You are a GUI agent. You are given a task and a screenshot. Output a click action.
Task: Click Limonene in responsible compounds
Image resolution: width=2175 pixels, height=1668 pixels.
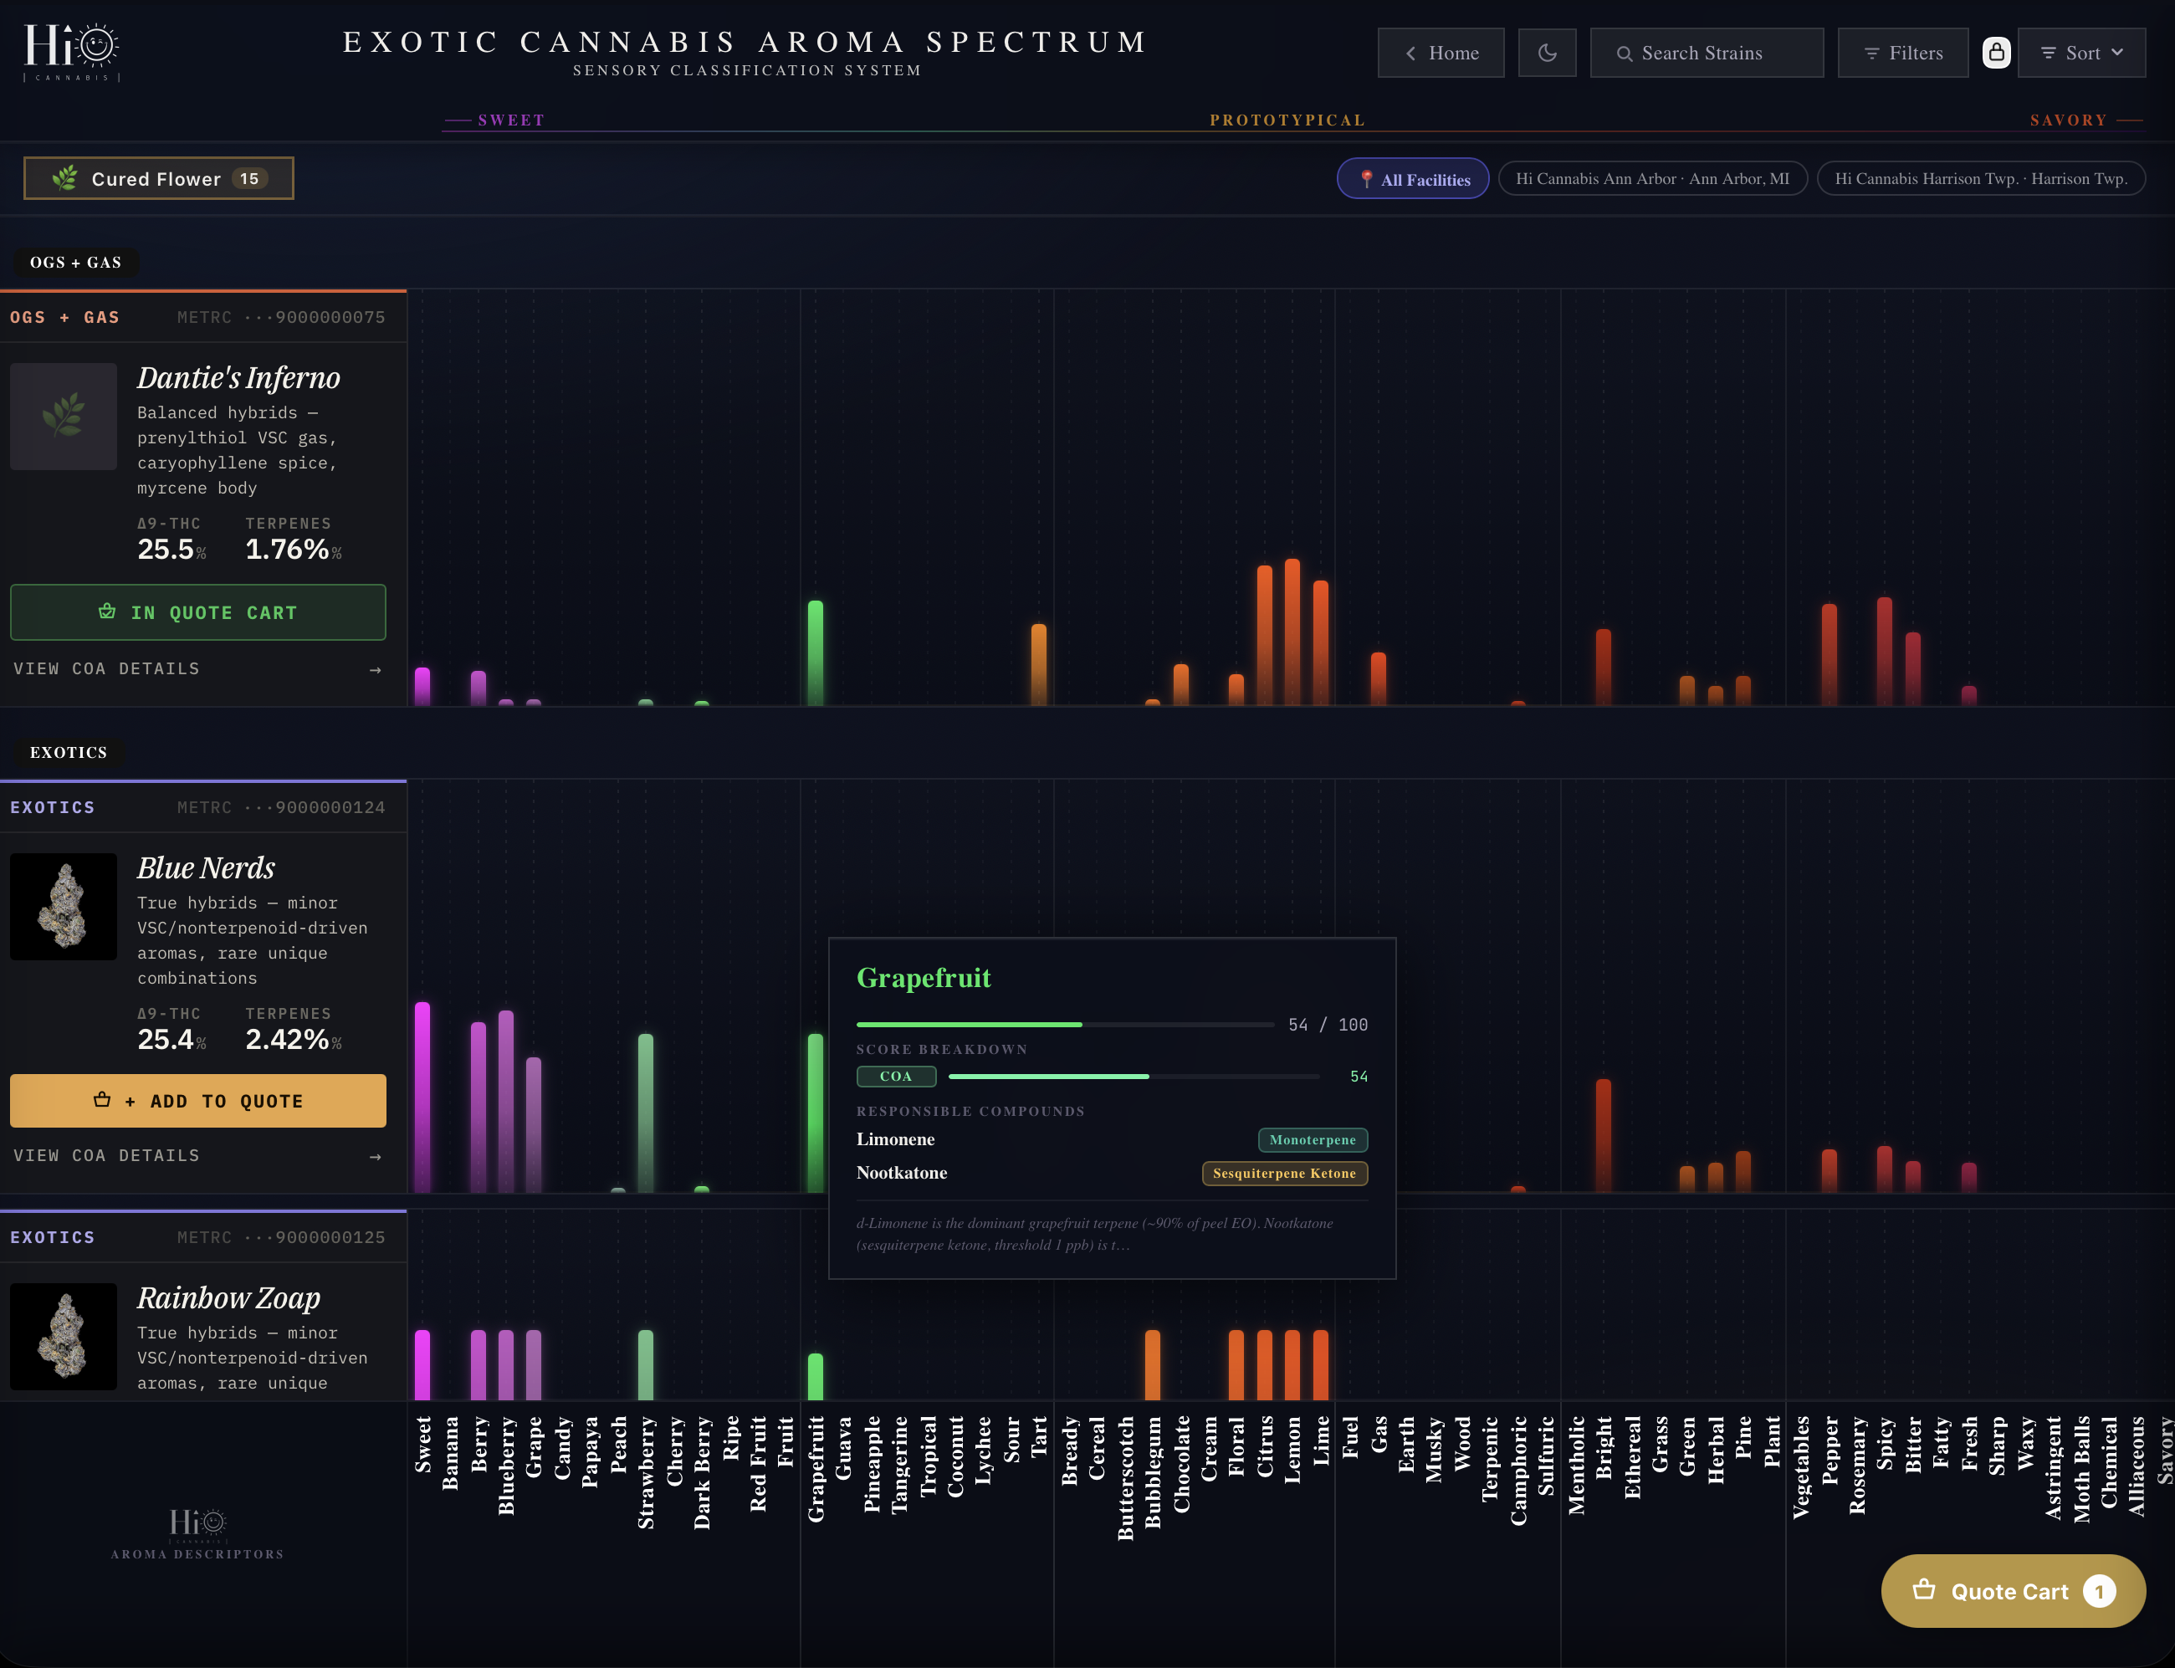[895, 1140]
